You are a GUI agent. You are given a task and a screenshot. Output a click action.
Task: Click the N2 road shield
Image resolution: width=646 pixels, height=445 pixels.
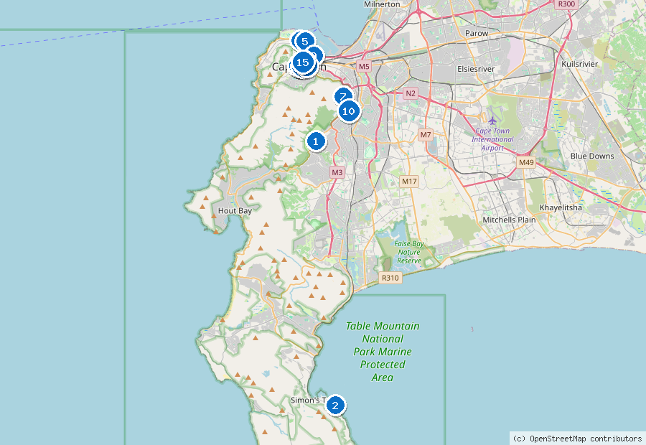(x=411, y=93)
